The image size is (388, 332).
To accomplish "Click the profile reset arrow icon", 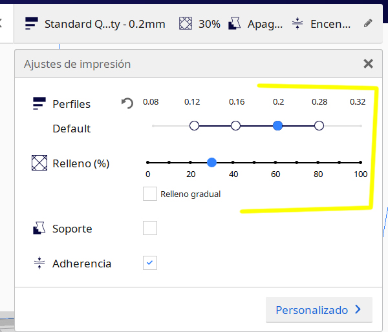I will coord(127,103).
